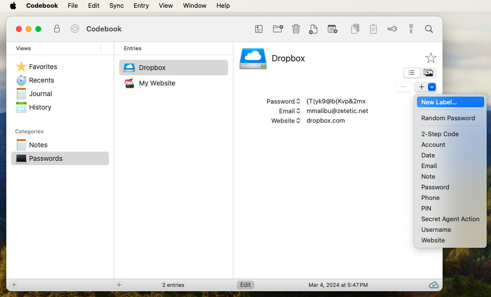
Task: Click the dropbox.com website value
Action: (x=326, y=121)
